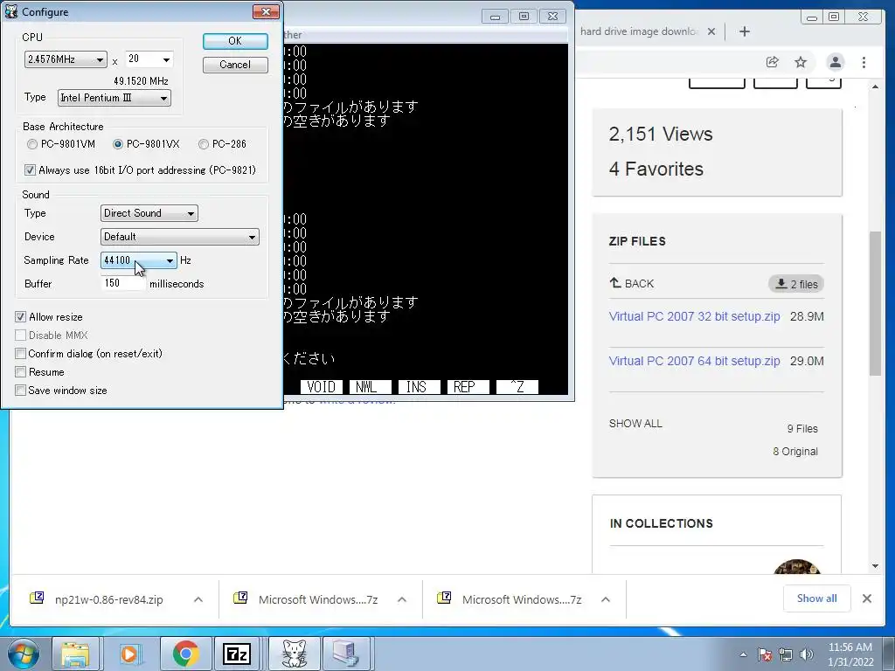Open Virtual PC computer taskbar icon
Viewport: 895px width, 671px height.
346,654
